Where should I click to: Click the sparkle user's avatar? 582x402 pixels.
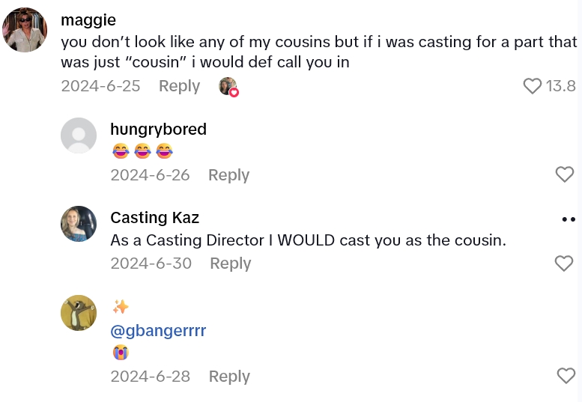click(x=79, y=313)
